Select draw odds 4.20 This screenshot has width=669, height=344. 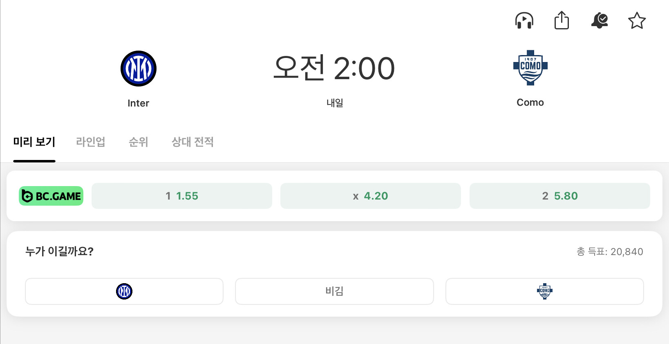tap(370, 196)
